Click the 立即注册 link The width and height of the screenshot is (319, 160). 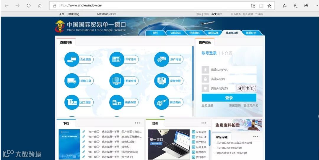tap(208, 106)
